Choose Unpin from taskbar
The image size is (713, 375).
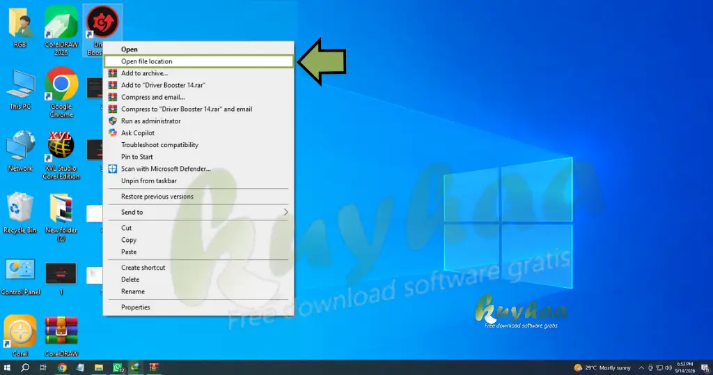(198, 181)
